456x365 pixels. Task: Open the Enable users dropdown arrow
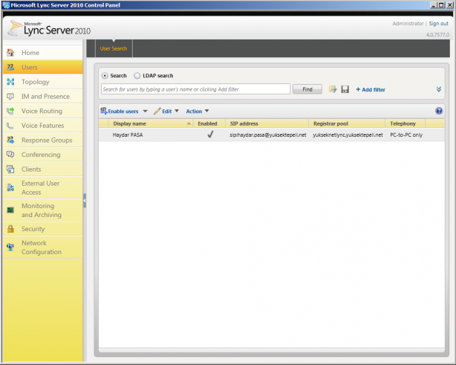(145, 112)
